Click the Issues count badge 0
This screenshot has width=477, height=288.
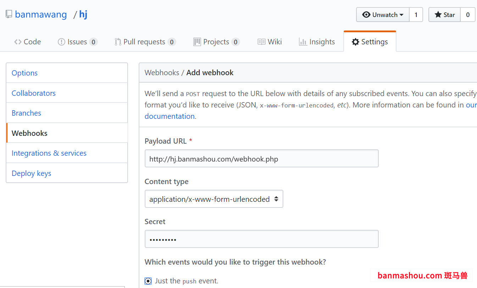point(93,42)
